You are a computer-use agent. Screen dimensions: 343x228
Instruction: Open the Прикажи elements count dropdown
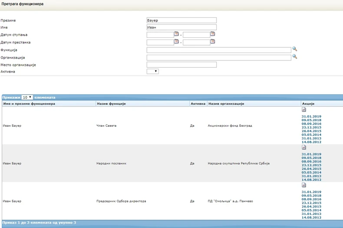click(x=27, y=98)
